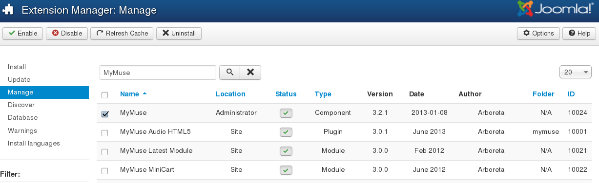599x183 pixels.
Task: Click the MyMuse name in the first row
Action: point(133,112)
